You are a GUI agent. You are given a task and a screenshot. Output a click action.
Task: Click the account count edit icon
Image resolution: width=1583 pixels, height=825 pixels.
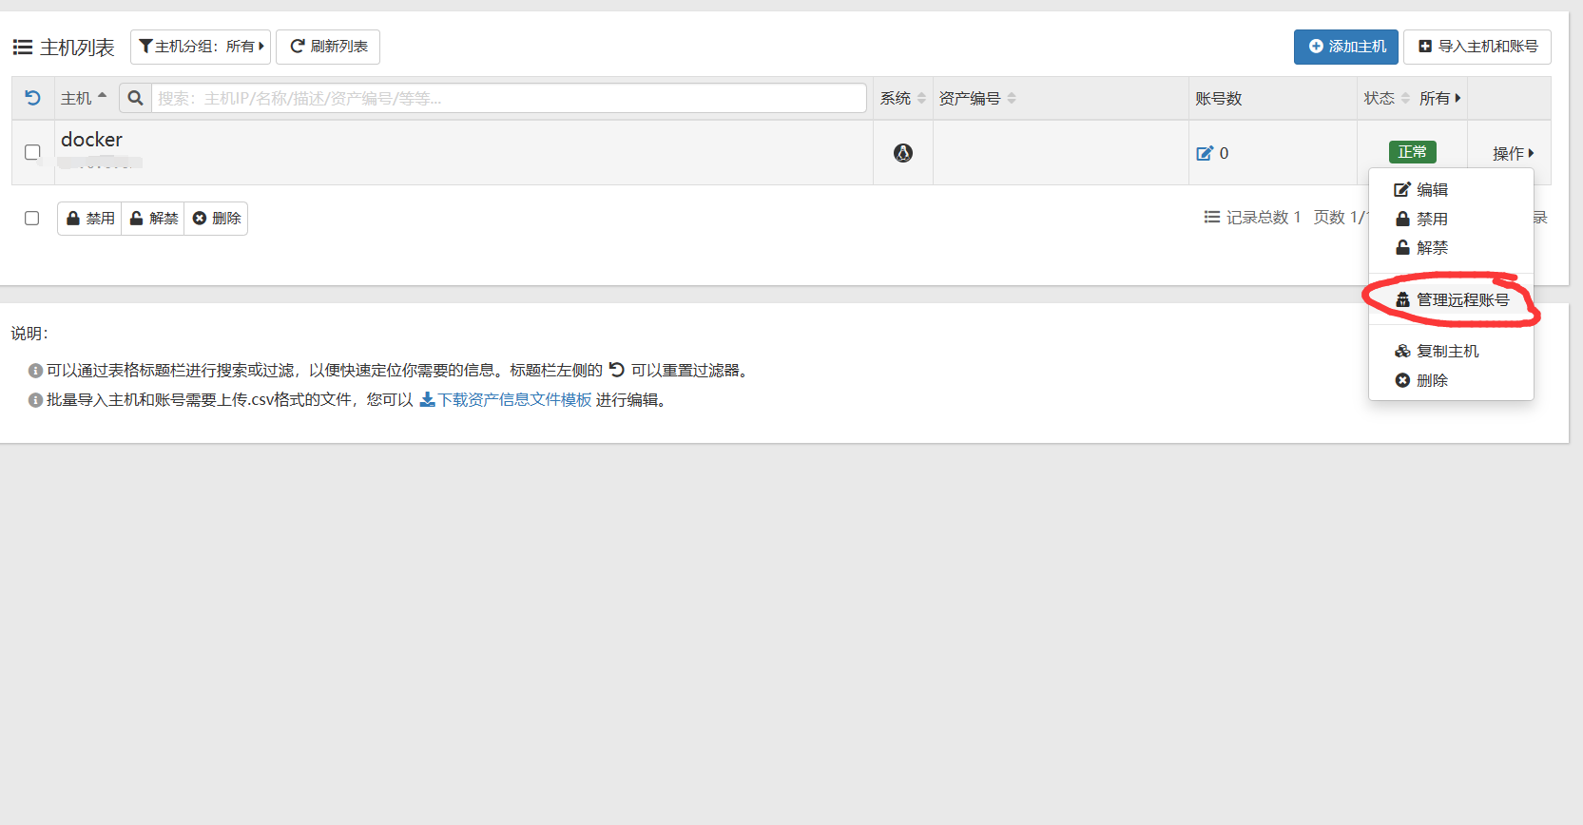pos(1205,153)
